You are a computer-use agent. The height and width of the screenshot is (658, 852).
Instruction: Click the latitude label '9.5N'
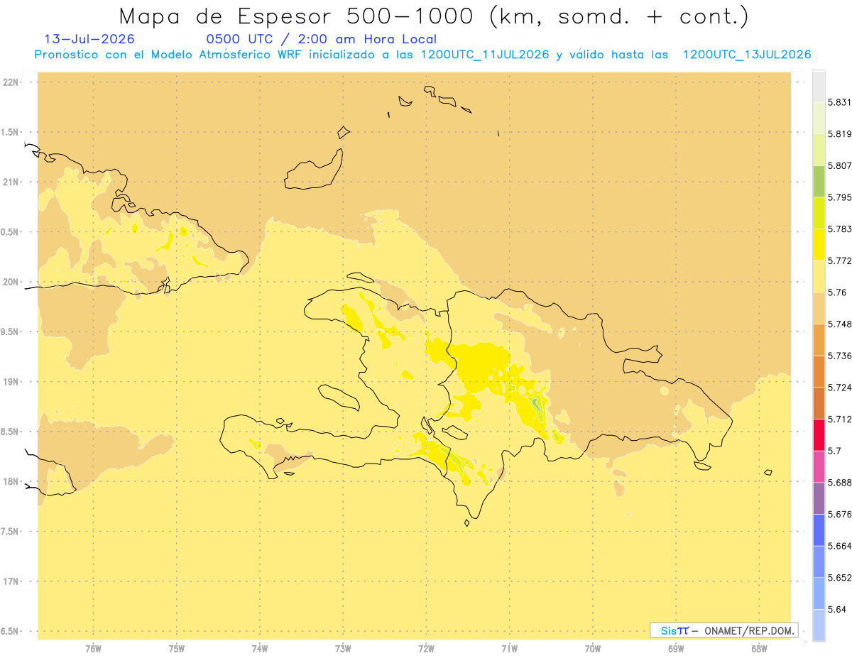[11, 331]
